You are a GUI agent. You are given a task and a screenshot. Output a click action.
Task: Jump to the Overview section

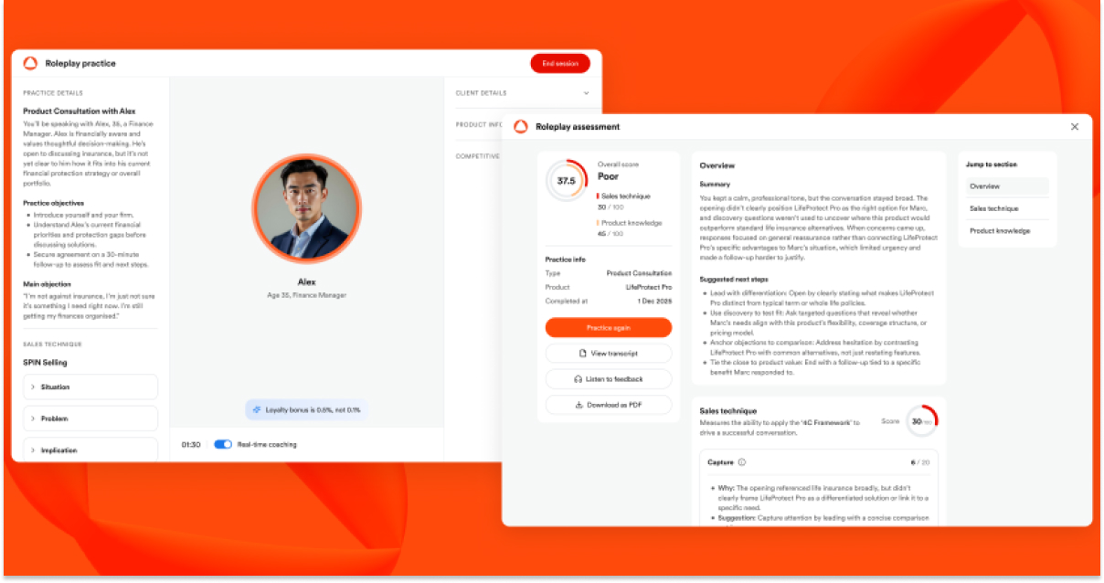pos(1007,186)
